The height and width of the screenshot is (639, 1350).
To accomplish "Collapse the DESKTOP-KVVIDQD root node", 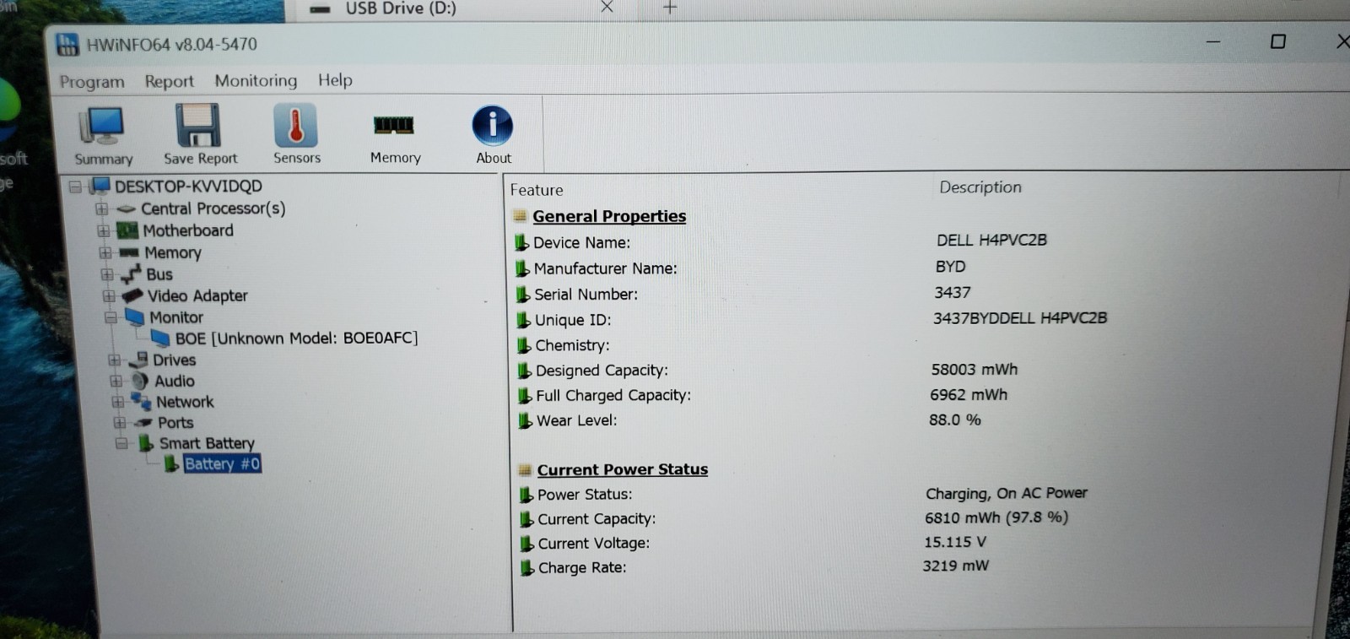I will pyautogui.click(x=75, y=187).
